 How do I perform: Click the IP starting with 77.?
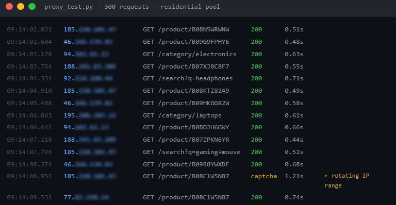tap(86, 197)
